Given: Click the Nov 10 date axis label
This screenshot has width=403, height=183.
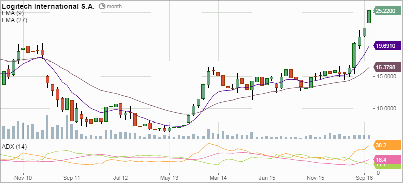Looking at the screenshot, I should 23,177.
